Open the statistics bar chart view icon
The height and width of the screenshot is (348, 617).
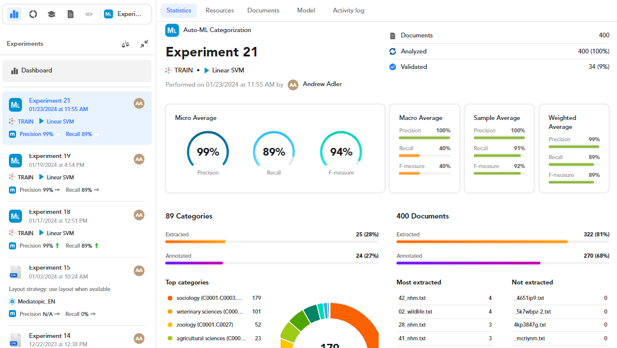(x=15, y=14)
